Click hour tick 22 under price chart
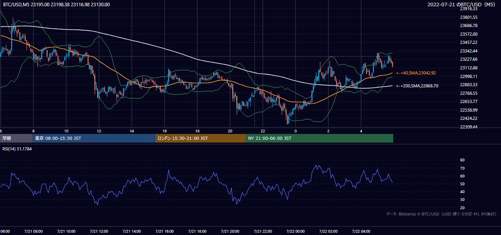This screenshot has height=235, width=501. tap(263, 131)
